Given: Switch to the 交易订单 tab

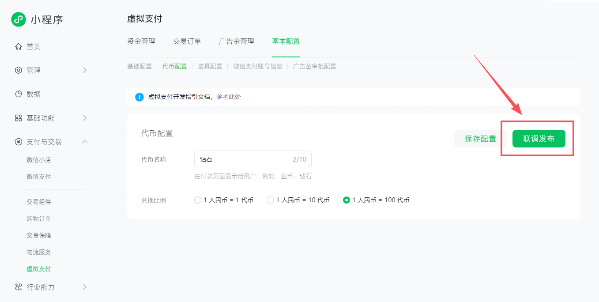Looking at the screenshot, I should point(187,42).
